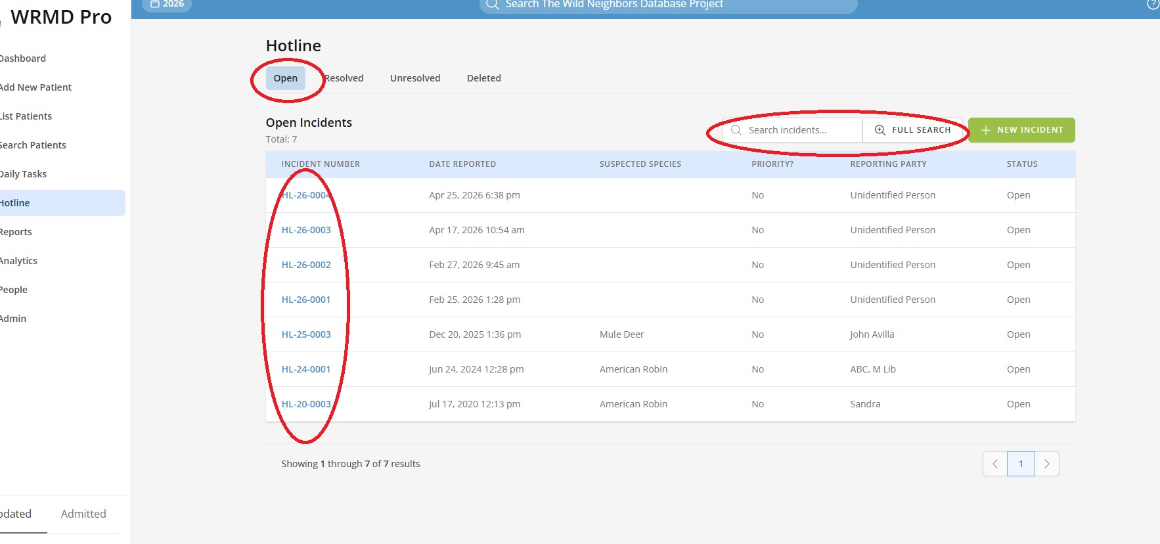The width and height of the screenshot is (1160, 544).
Task: Click the INCIDENT NUMBER column header
Action: 321,164
